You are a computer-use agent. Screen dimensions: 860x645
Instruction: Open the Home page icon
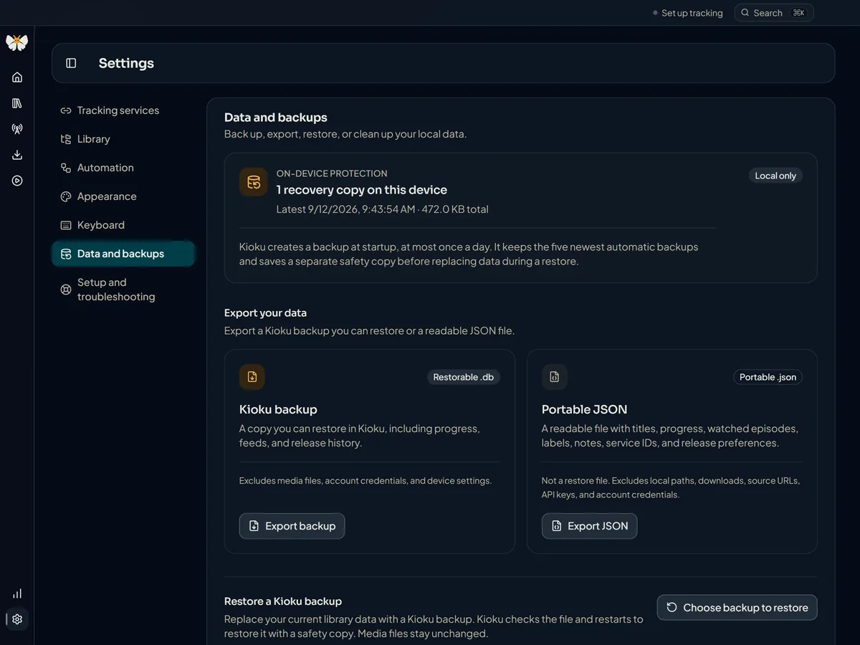tap(17, 77)
